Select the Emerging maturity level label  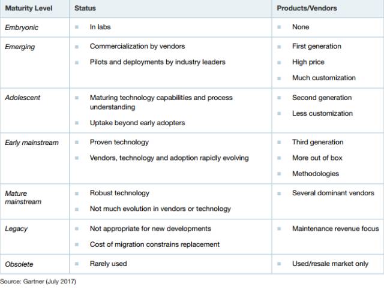pyautogui.click(x=20, y=47)
